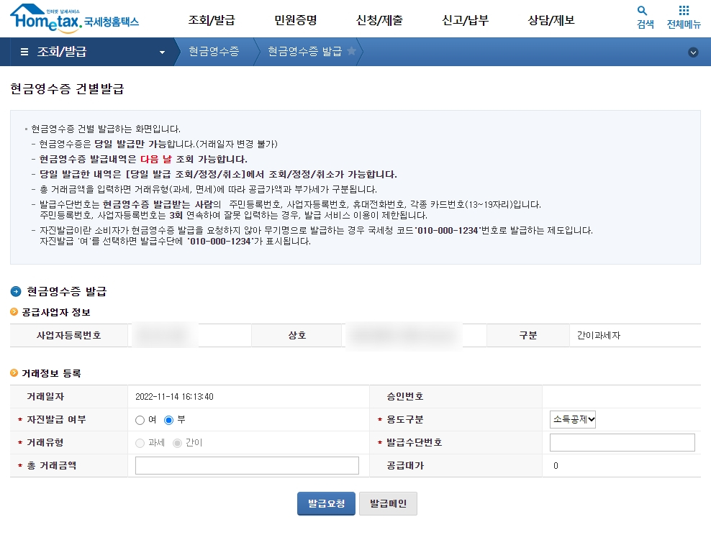711x545 pixels.
Task: Expand the 조회/발급 sidebar dropdown arrow
Action: (x=162, y=52)
